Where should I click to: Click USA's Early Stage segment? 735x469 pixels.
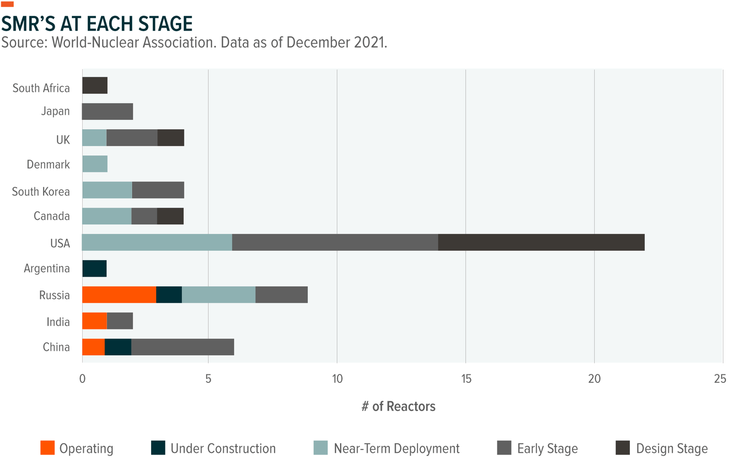(x=335, y=242)
